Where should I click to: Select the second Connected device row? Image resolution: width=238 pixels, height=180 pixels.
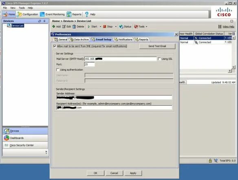205,42
